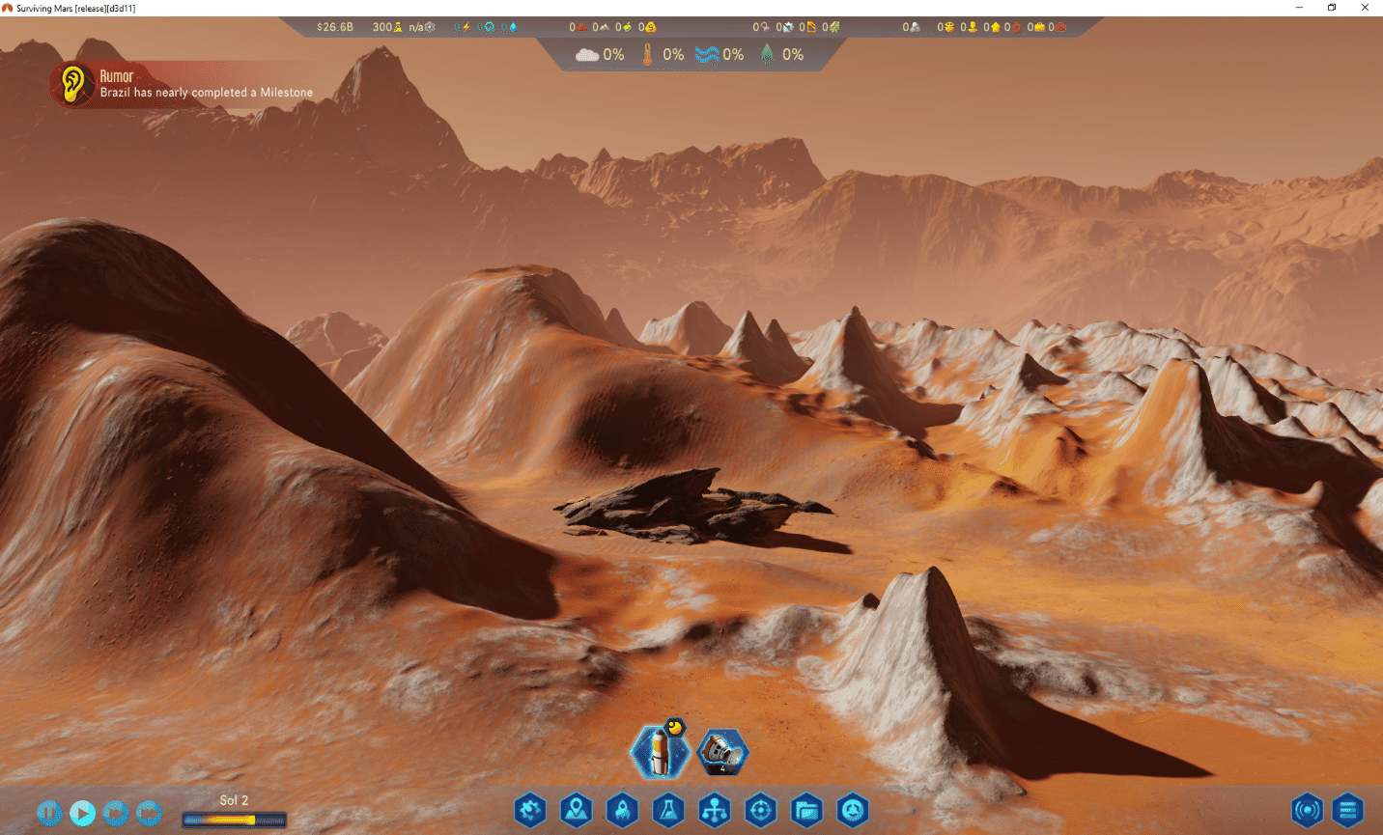Open the resupply rocket menu icon

pos(622,810)
